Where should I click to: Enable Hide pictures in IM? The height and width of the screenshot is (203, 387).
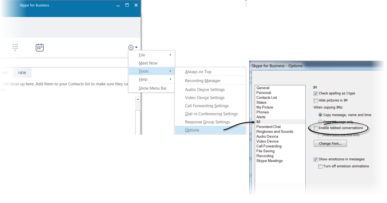click(x=316, y=101)
